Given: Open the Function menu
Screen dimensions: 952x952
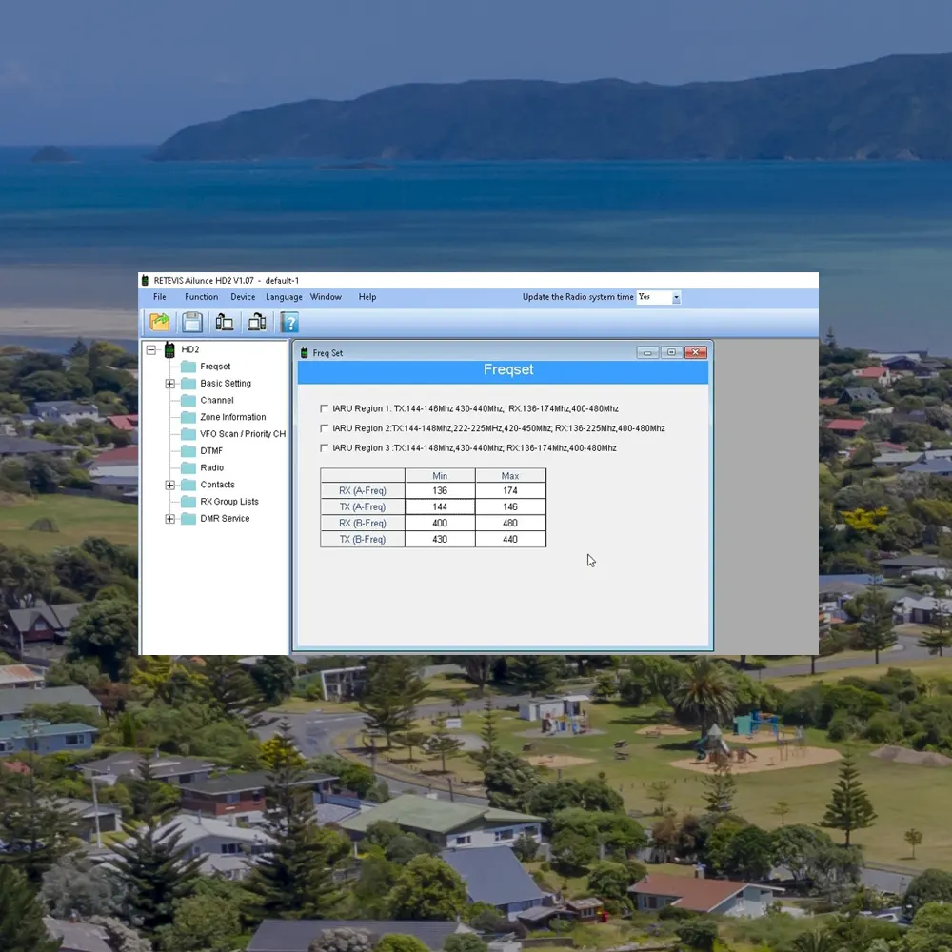Looking at the screenshot, I should pos(201,297).
